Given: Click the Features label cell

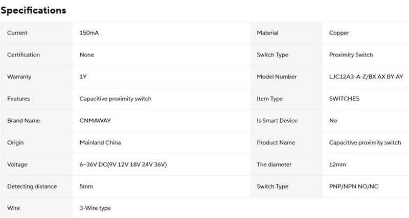Looking at the screenshot, I should point(36,99).
